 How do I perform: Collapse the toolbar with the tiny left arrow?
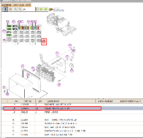(x=2, y=9)
